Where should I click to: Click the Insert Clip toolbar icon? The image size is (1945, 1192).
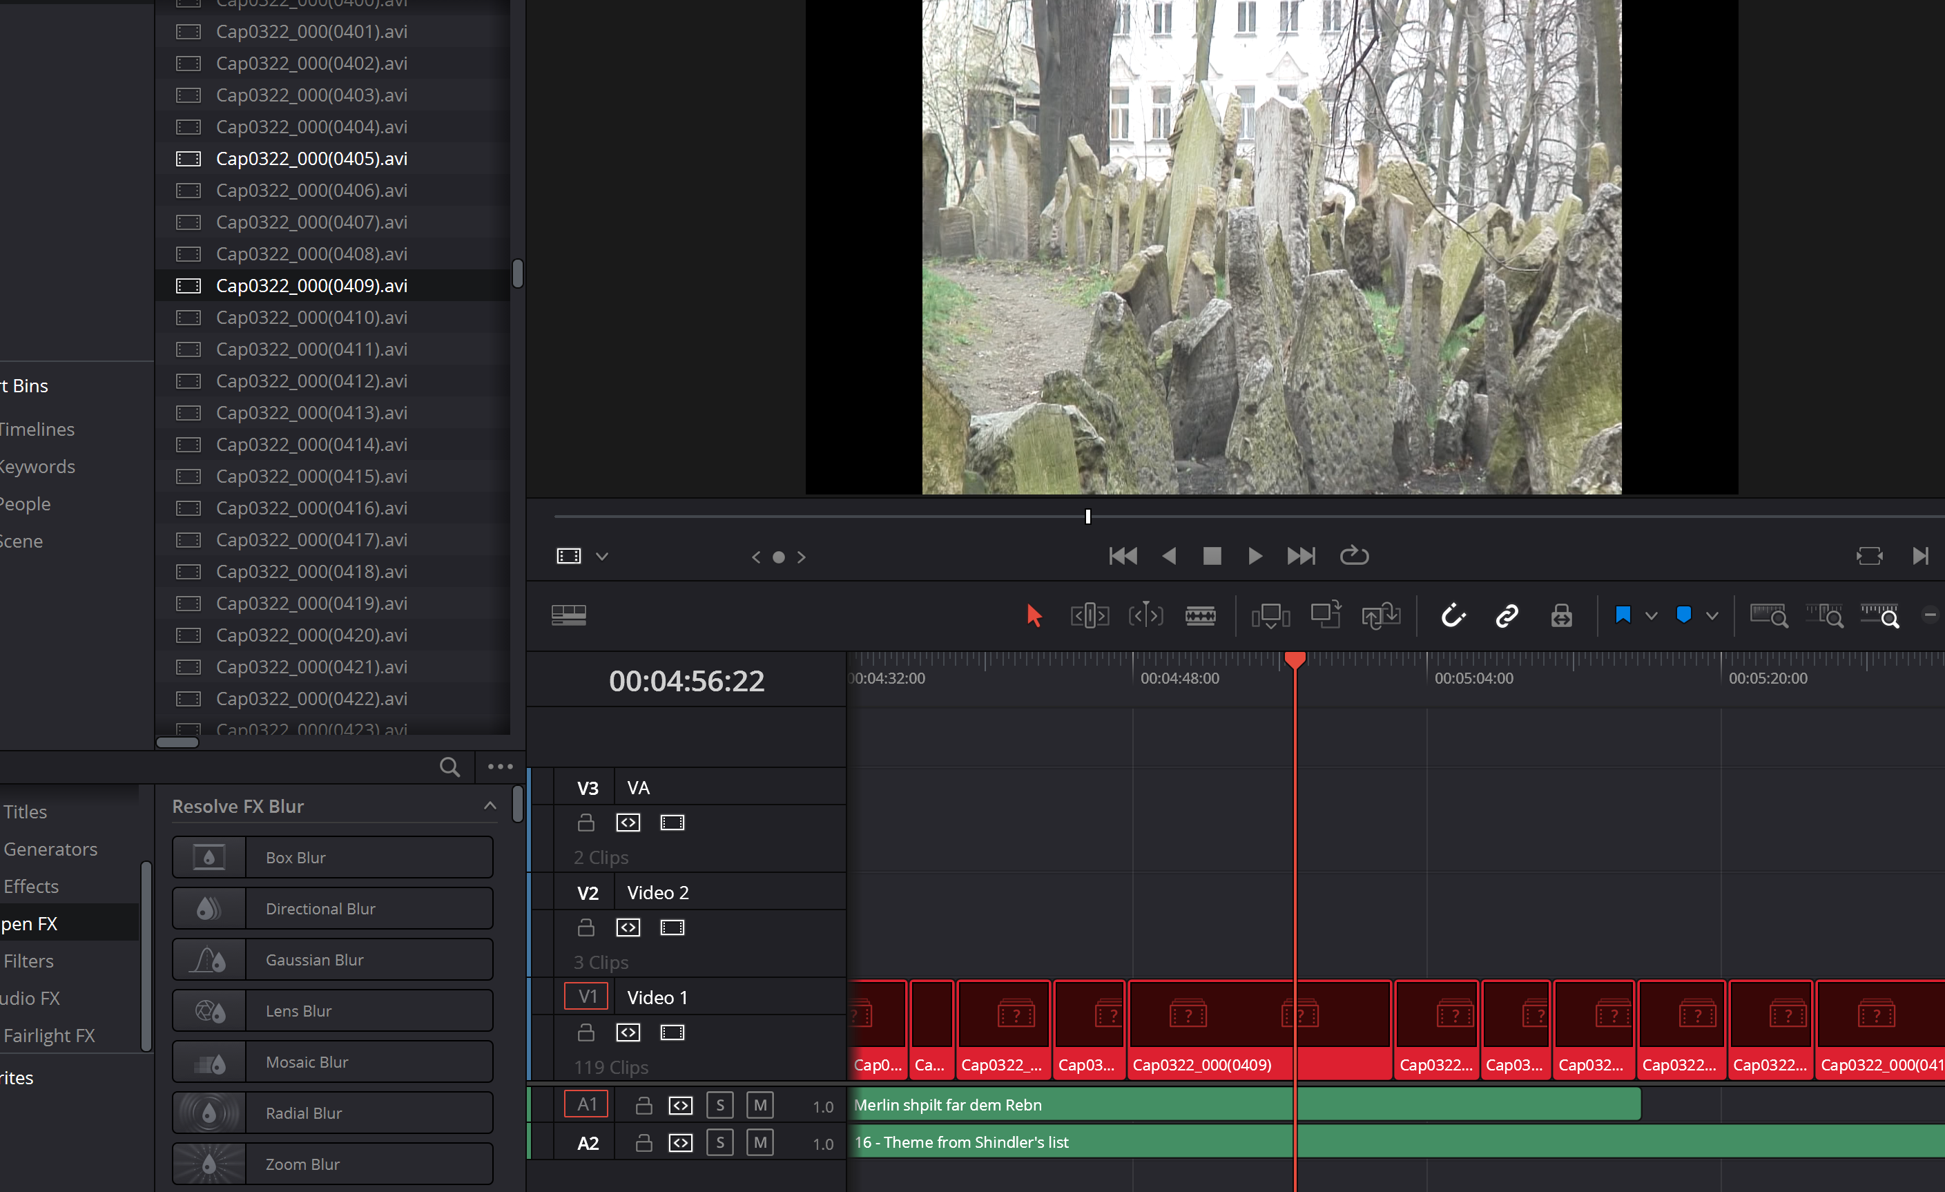tap(1270, 615)
